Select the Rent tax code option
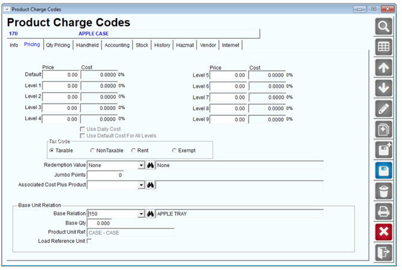 tap(133, 150)
